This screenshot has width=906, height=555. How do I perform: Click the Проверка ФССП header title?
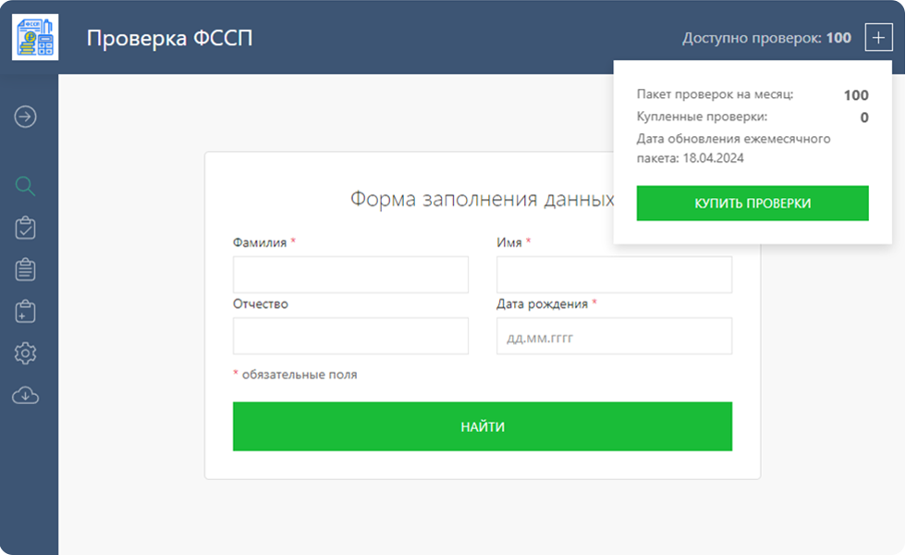click(169, 38)
